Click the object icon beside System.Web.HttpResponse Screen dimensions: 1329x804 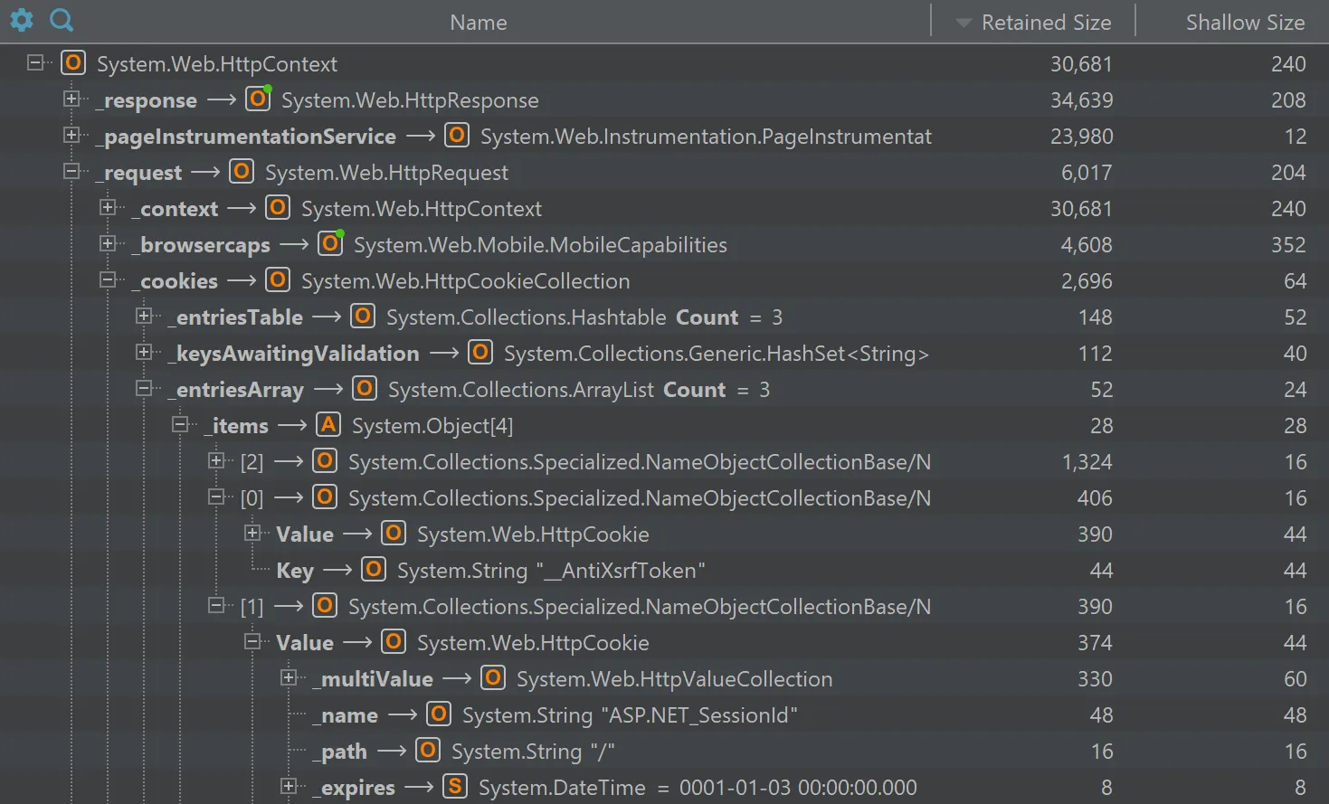[x=259, y=99]
